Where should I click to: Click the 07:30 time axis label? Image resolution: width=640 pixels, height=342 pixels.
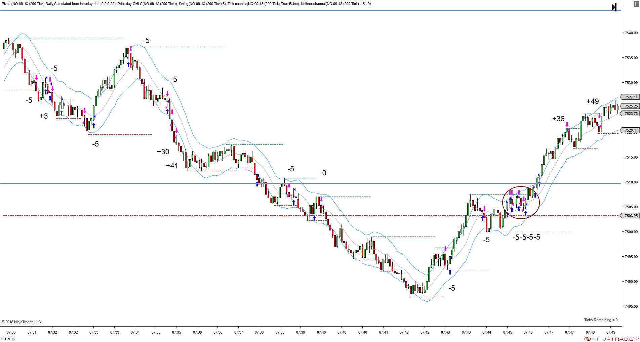point(11,332)
